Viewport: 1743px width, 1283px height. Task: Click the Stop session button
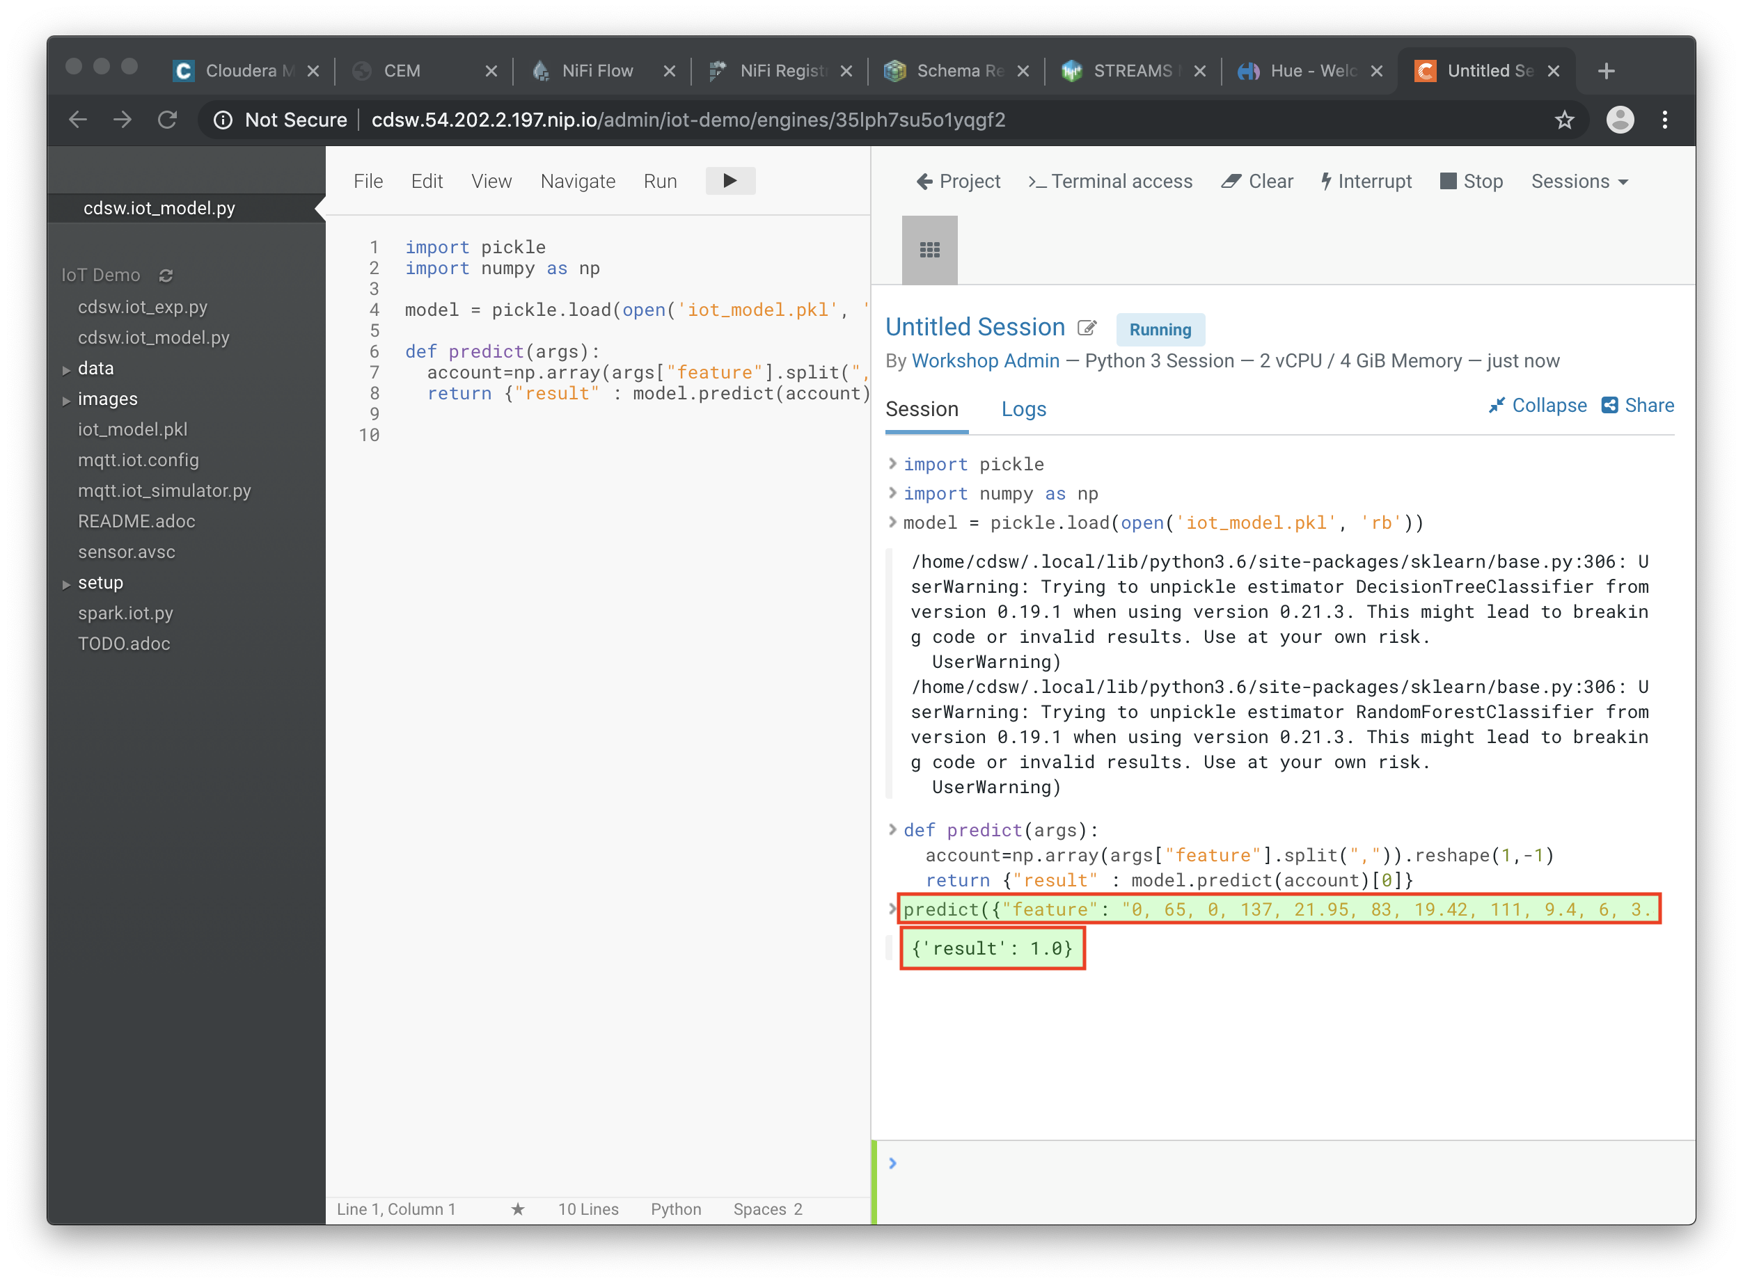(x=1471, y=181)
